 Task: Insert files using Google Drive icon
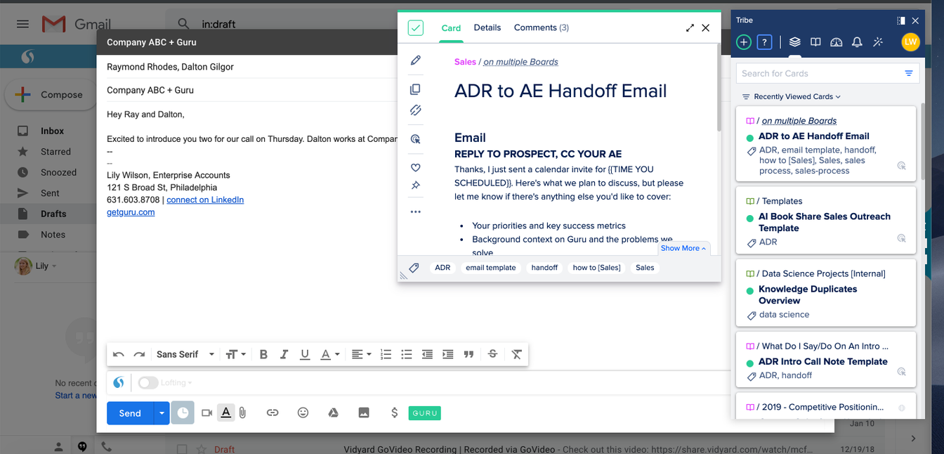(x=334, y=413)
